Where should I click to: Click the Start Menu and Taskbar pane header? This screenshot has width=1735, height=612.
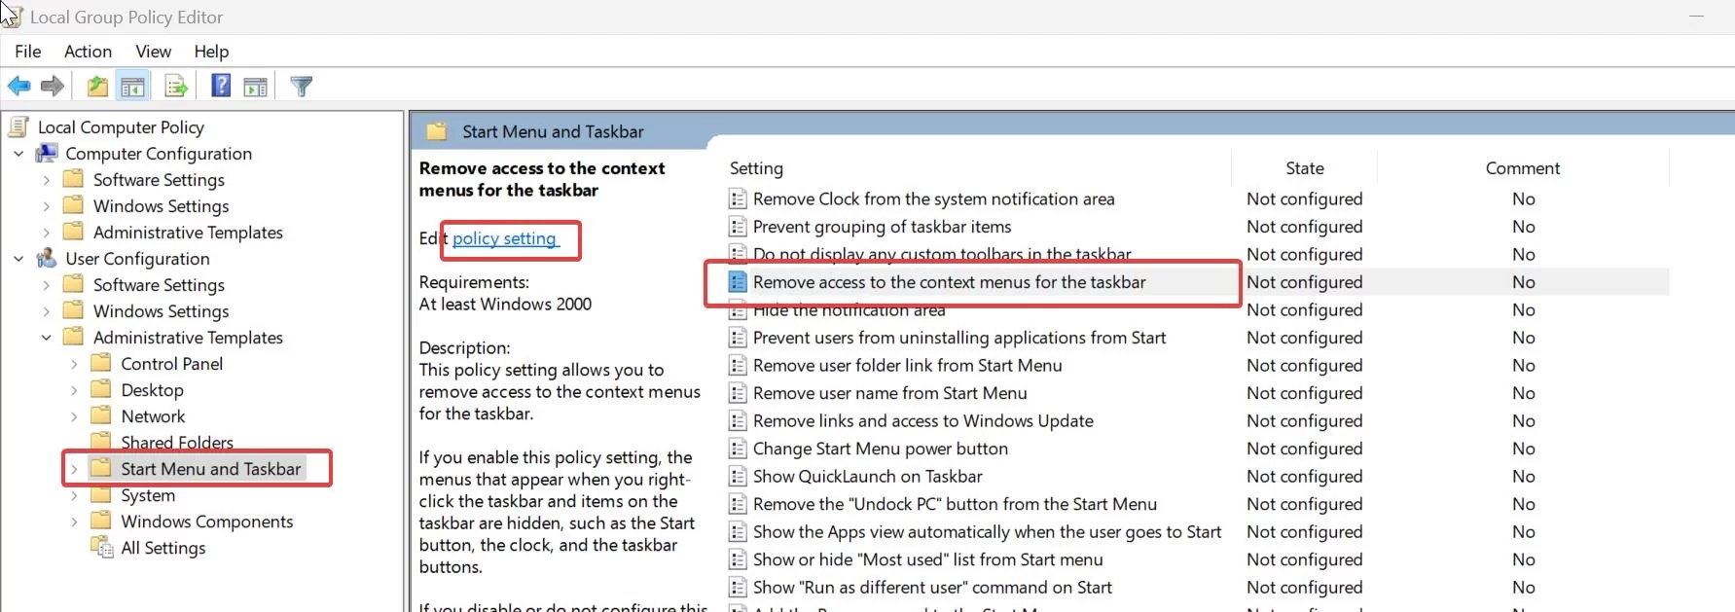click(x=553, y=131)
